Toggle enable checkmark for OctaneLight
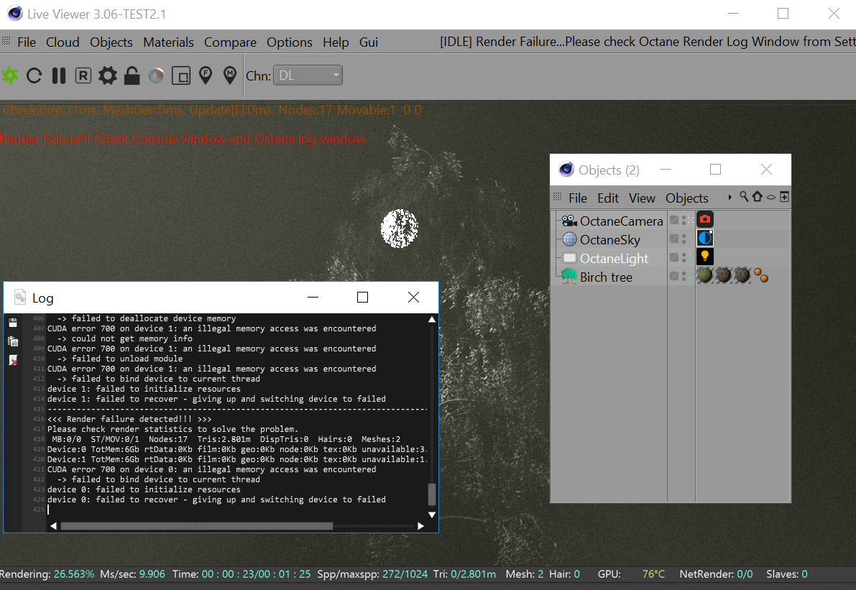 [691, 257]
